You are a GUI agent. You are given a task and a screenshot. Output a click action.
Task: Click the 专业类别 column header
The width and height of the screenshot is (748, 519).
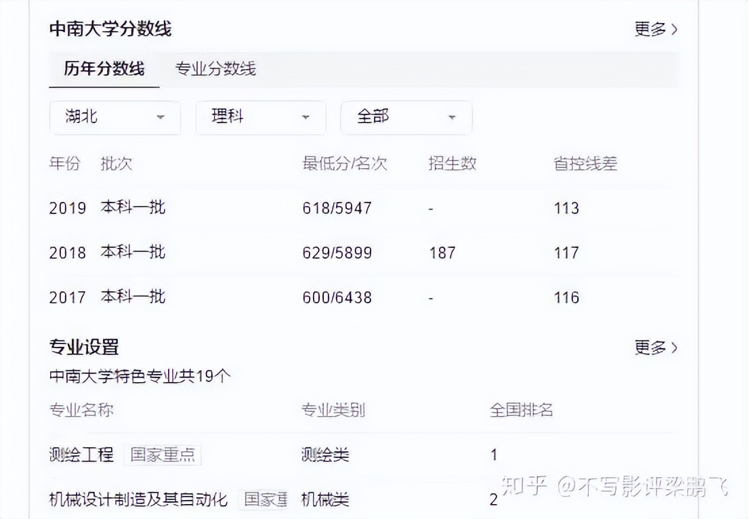333,410
